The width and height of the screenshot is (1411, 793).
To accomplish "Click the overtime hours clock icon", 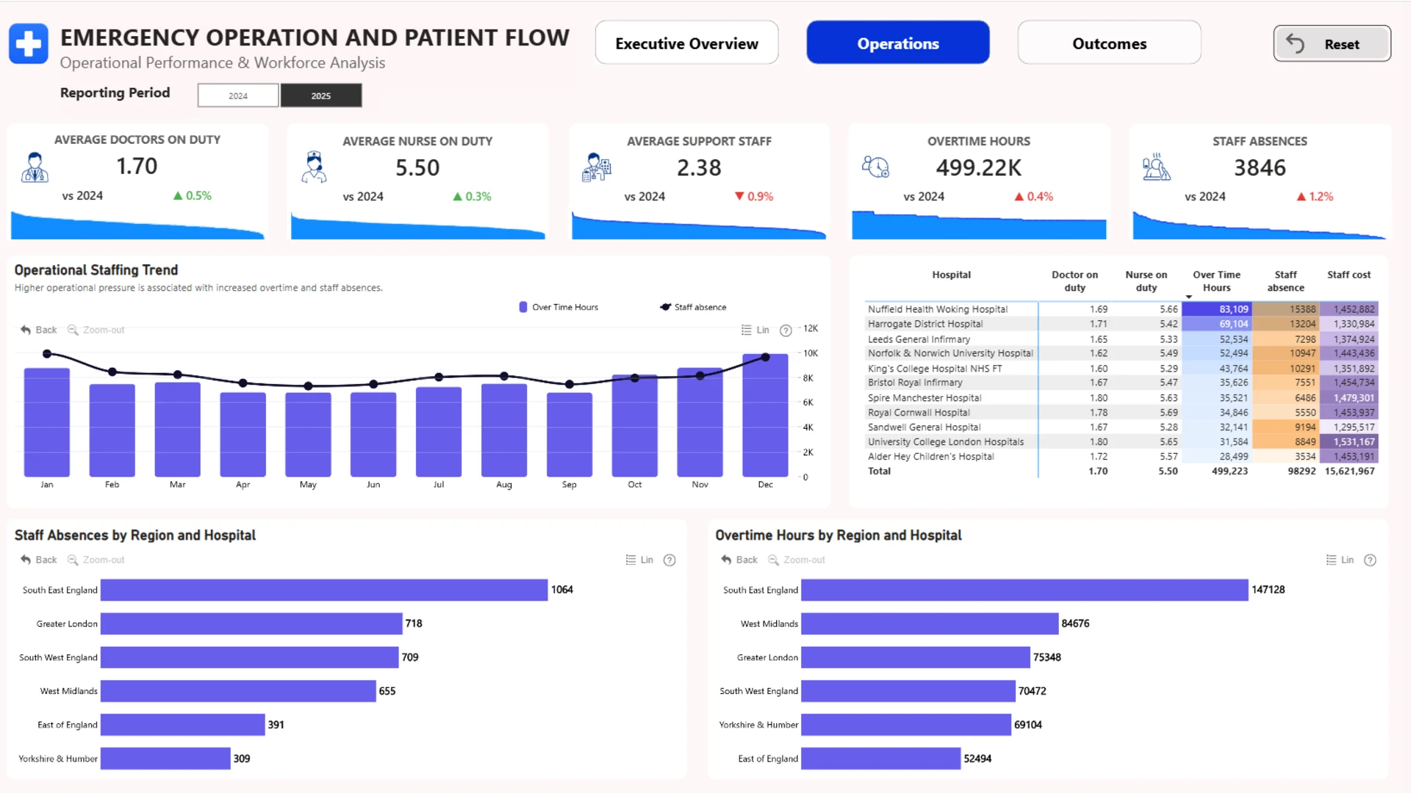I will (x=875, y=167).
